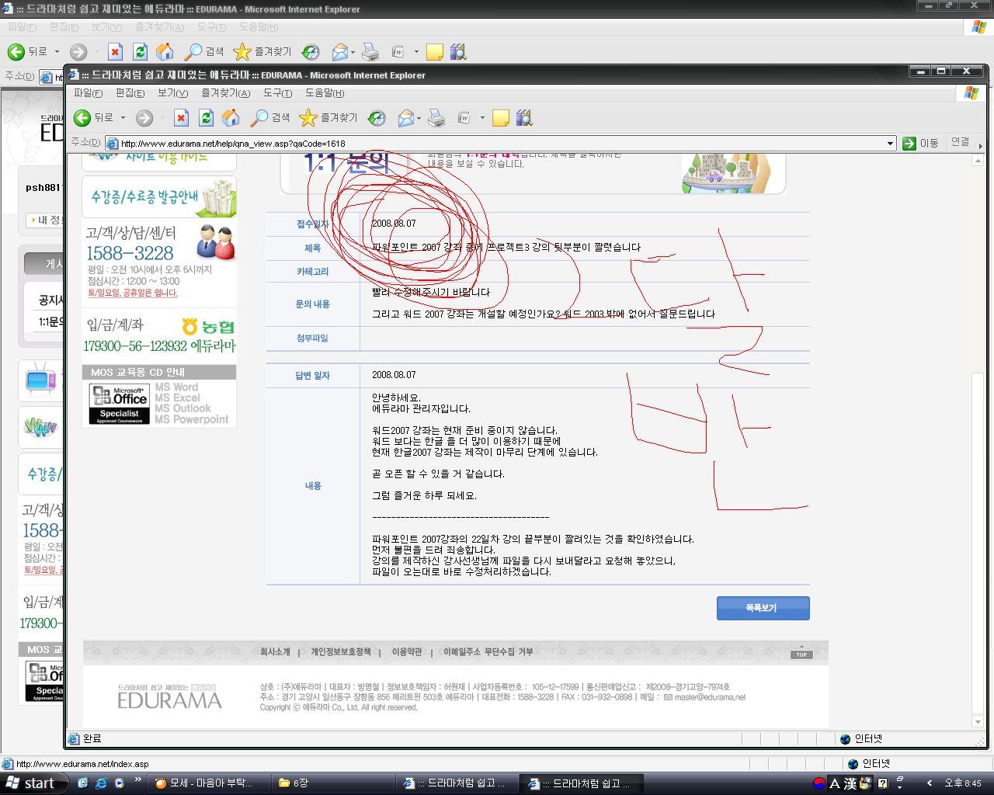Open Favorites (즐겨찾기) star in front toolbar

coord(328,118)
